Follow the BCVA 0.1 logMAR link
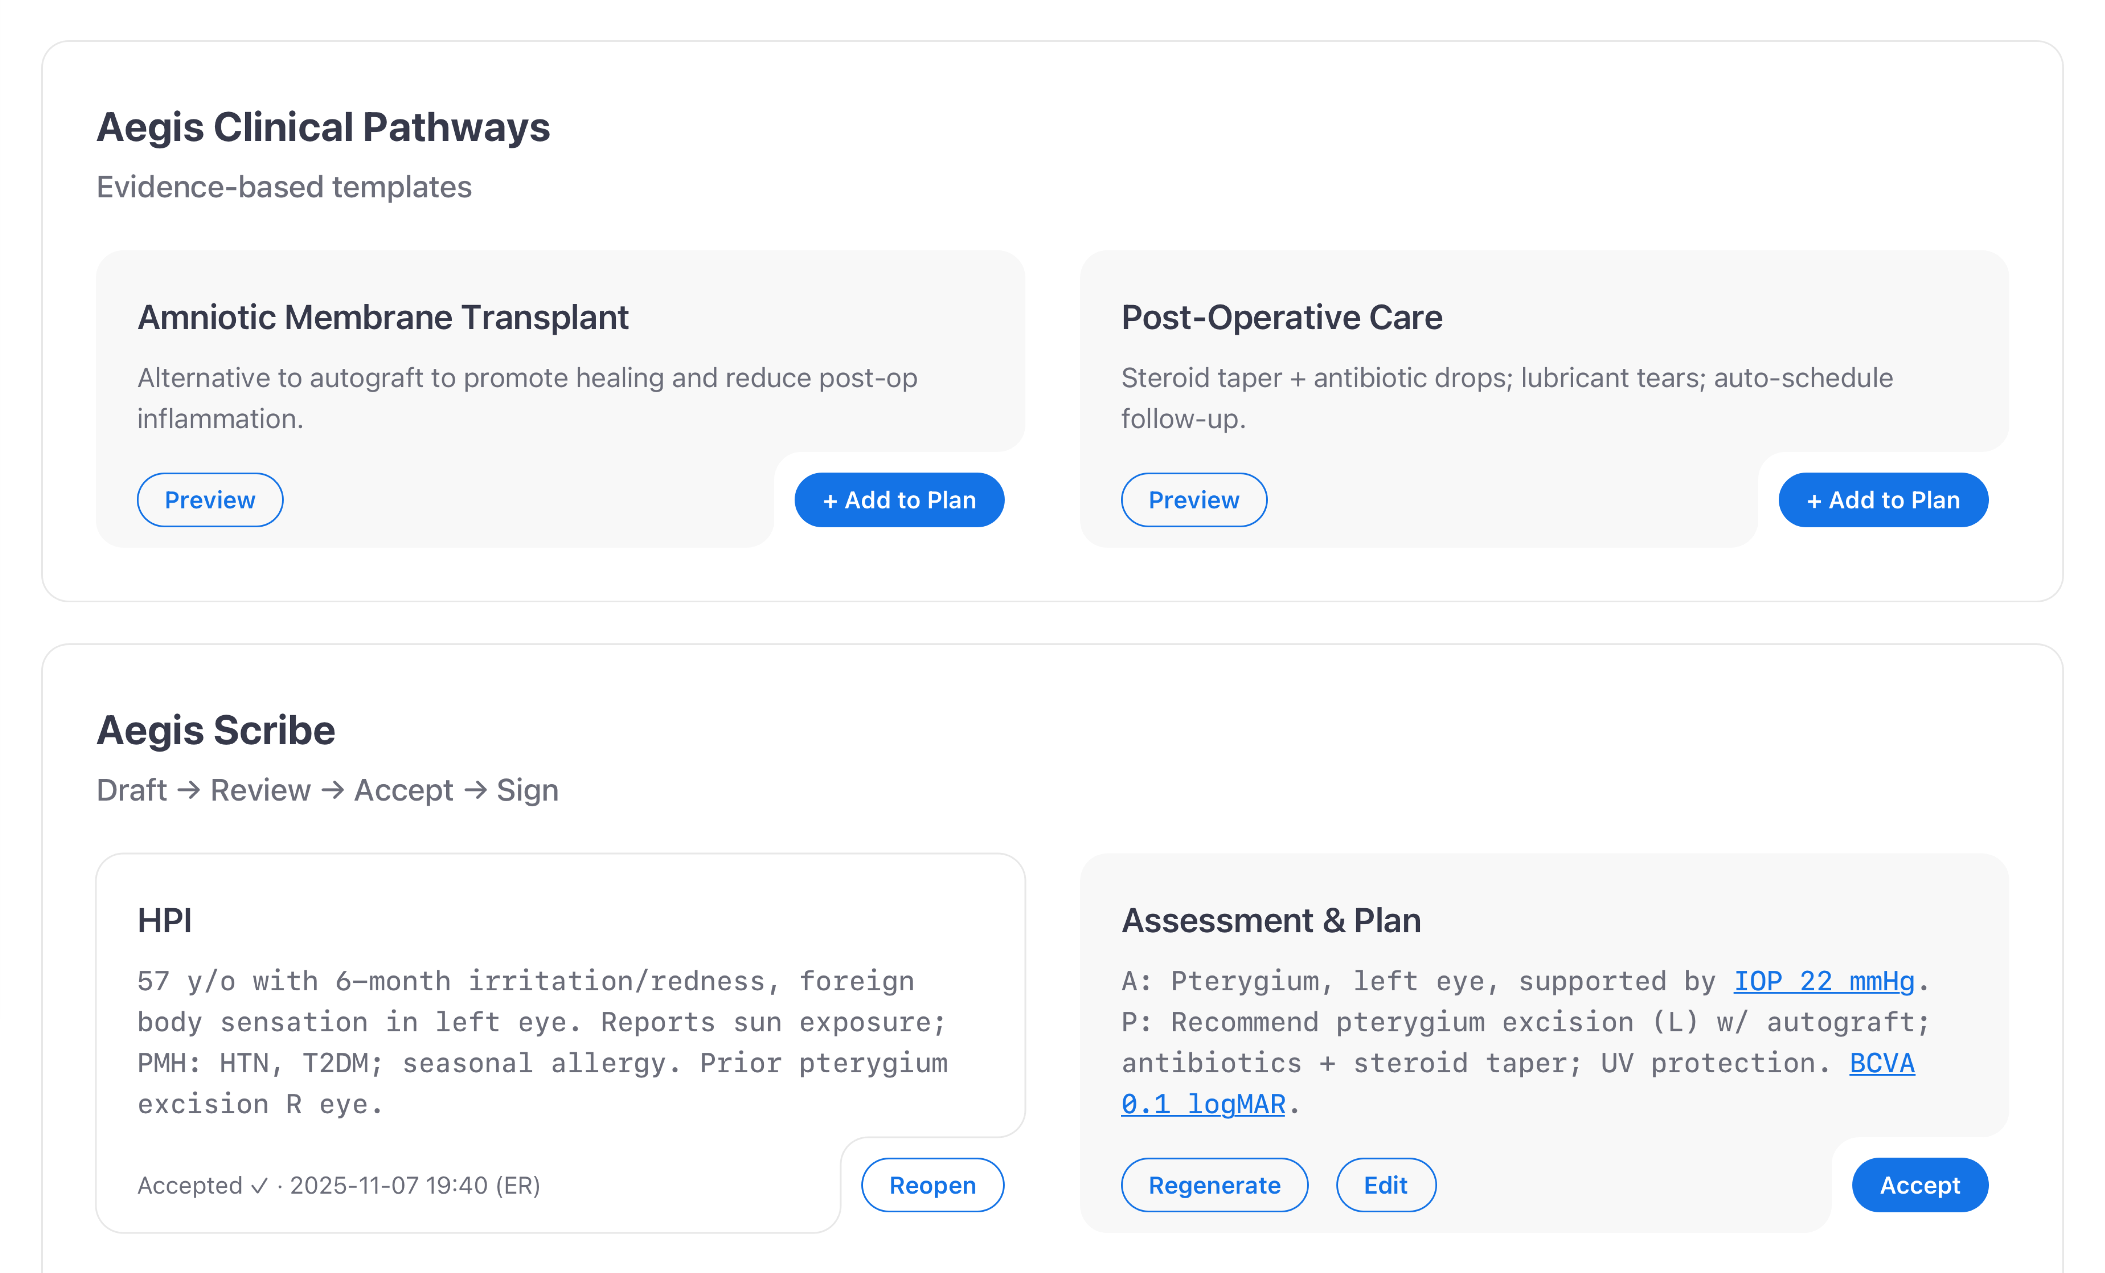Screen dimensions: 2105x1273 click(x=1881, y=1064)
